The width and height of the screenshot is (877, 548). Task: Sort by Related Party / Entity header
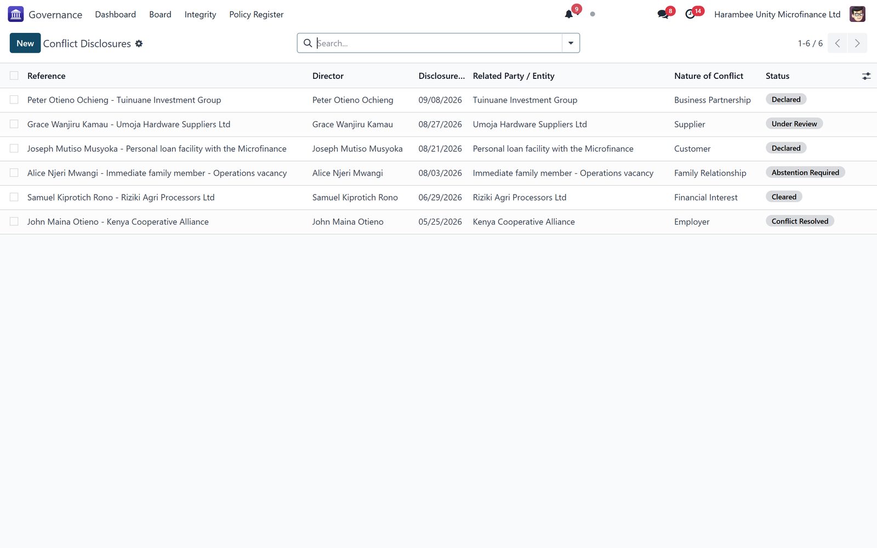tap(514, 76)
